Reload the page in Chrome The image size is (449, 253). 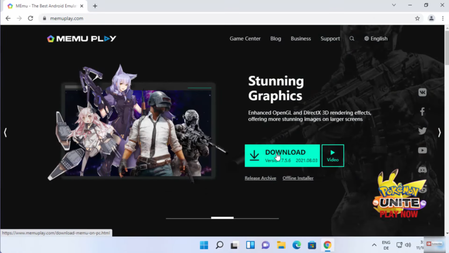point(30,18)
